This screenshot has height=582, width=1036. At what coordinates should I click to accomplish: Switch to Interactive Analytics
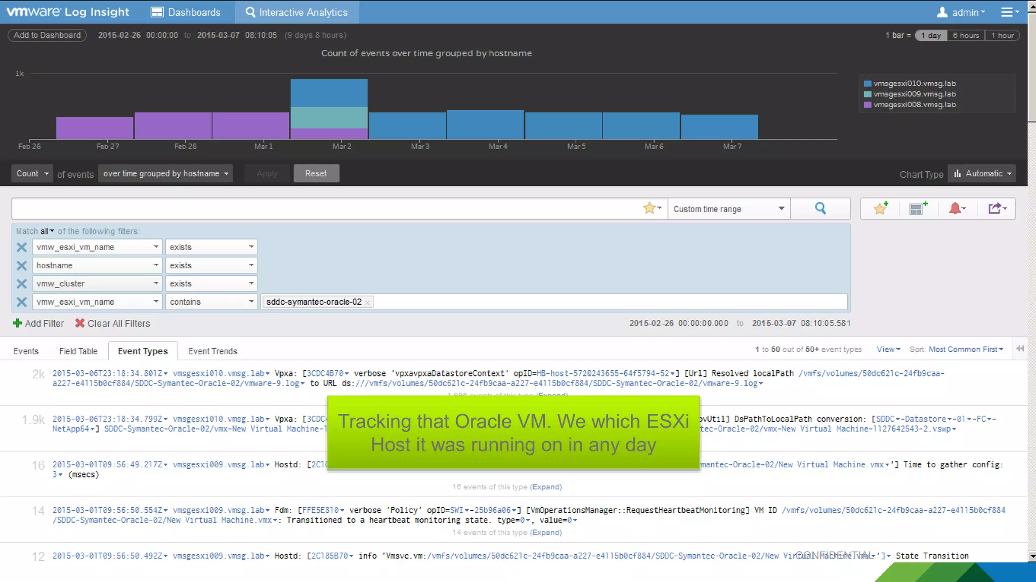click(297, 12)
